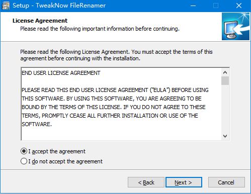The height and width of the screenshot is (194, 251).
Task: Click the license scrollbar down arrow
Action: click(x=225, y=136)
